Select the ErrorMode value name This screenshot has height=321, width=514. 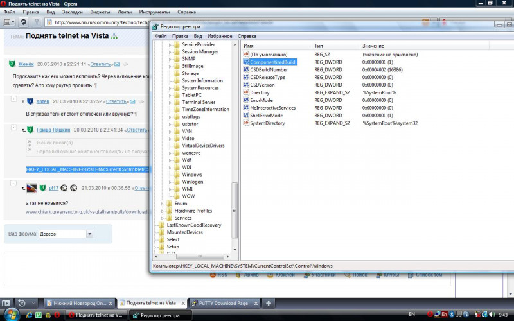[261, 100]
